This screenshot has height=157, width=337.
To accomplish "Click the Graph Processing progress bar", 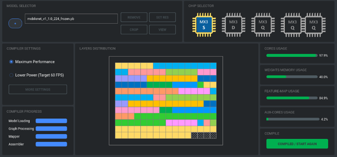I will click(51, 129).
